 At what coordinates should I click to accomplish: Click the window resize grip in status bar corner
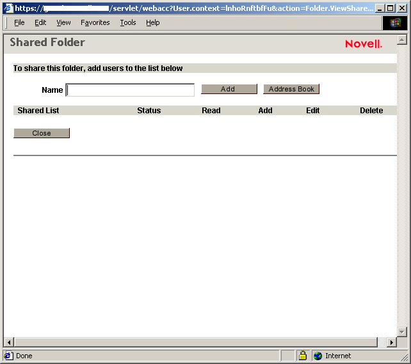tap(404, 357)
